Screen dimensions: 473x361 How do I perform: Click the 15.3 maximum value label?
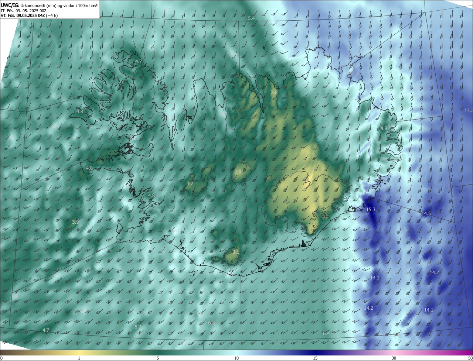[371, 209]
